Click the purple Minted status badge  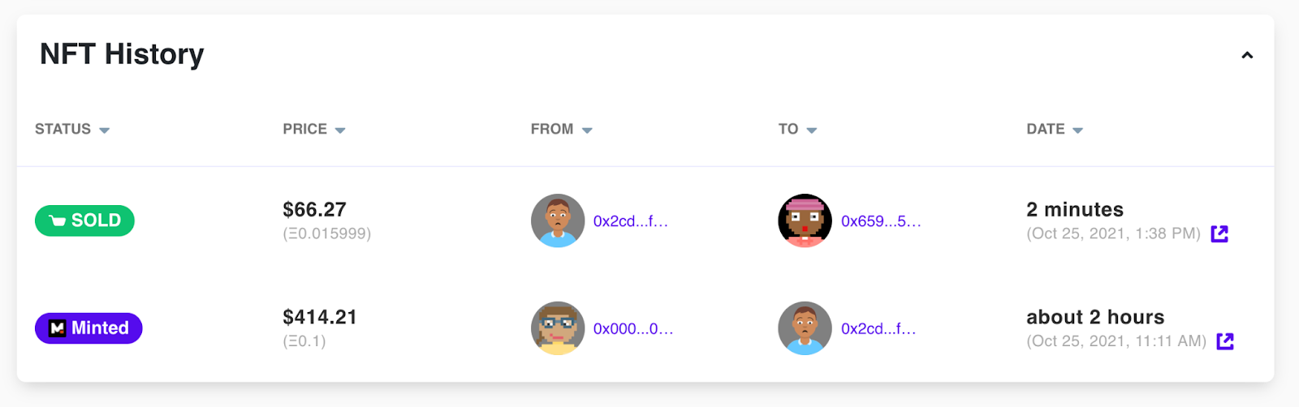pos(88,328)
